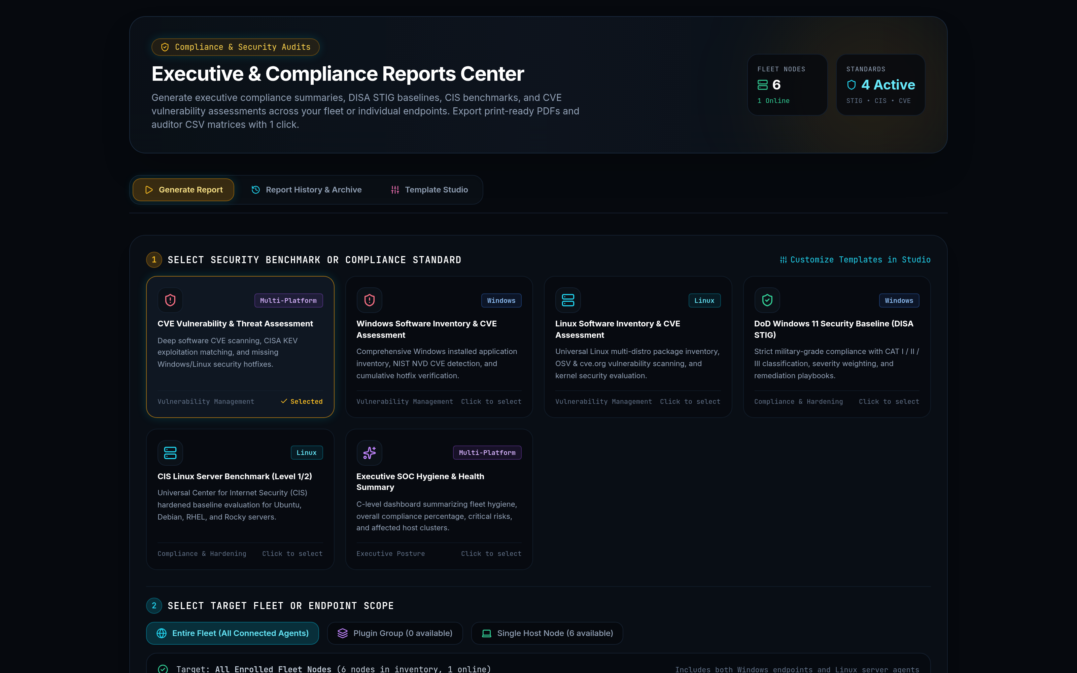1077x673 pixels.
Task: Select Single Host Node (6 available) scope
Action: tap(547, 633)
